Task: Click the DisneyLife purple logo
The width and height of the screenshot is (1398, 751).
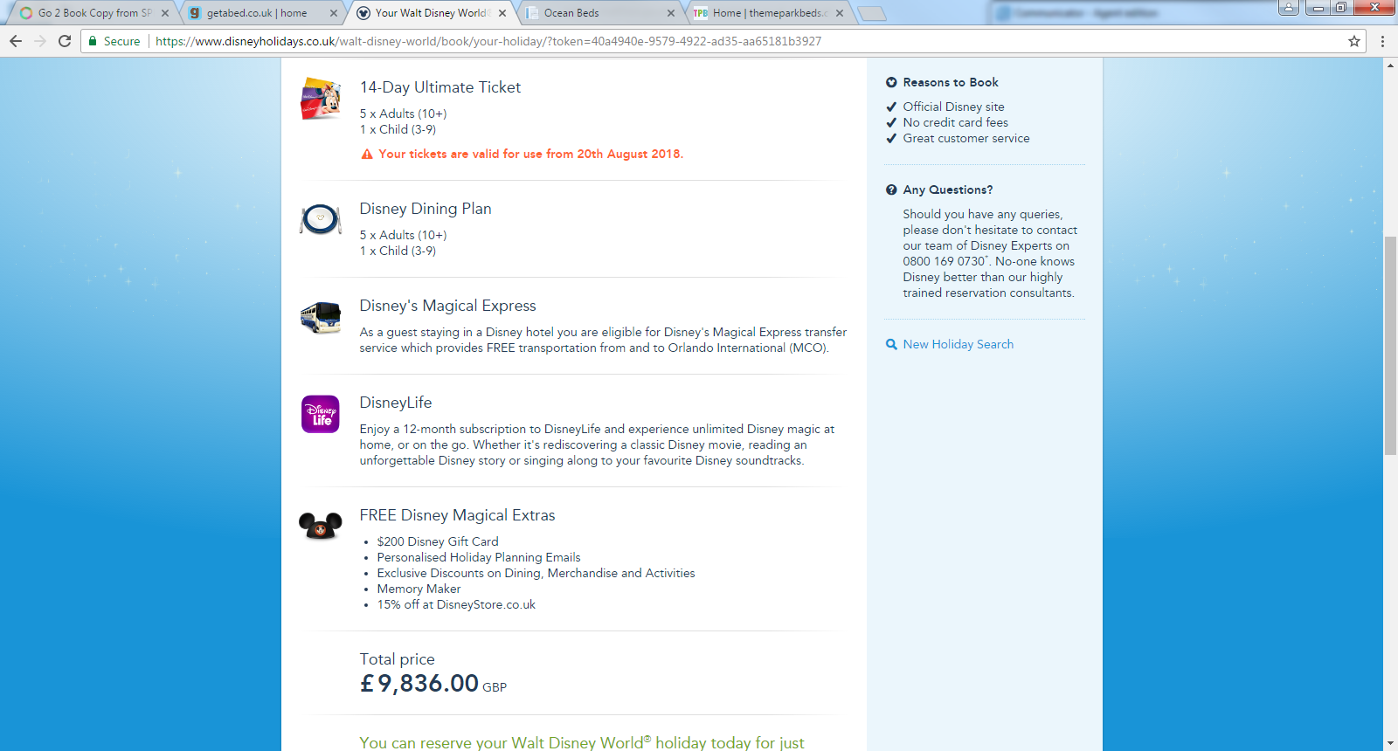Action: pos(321,414)
